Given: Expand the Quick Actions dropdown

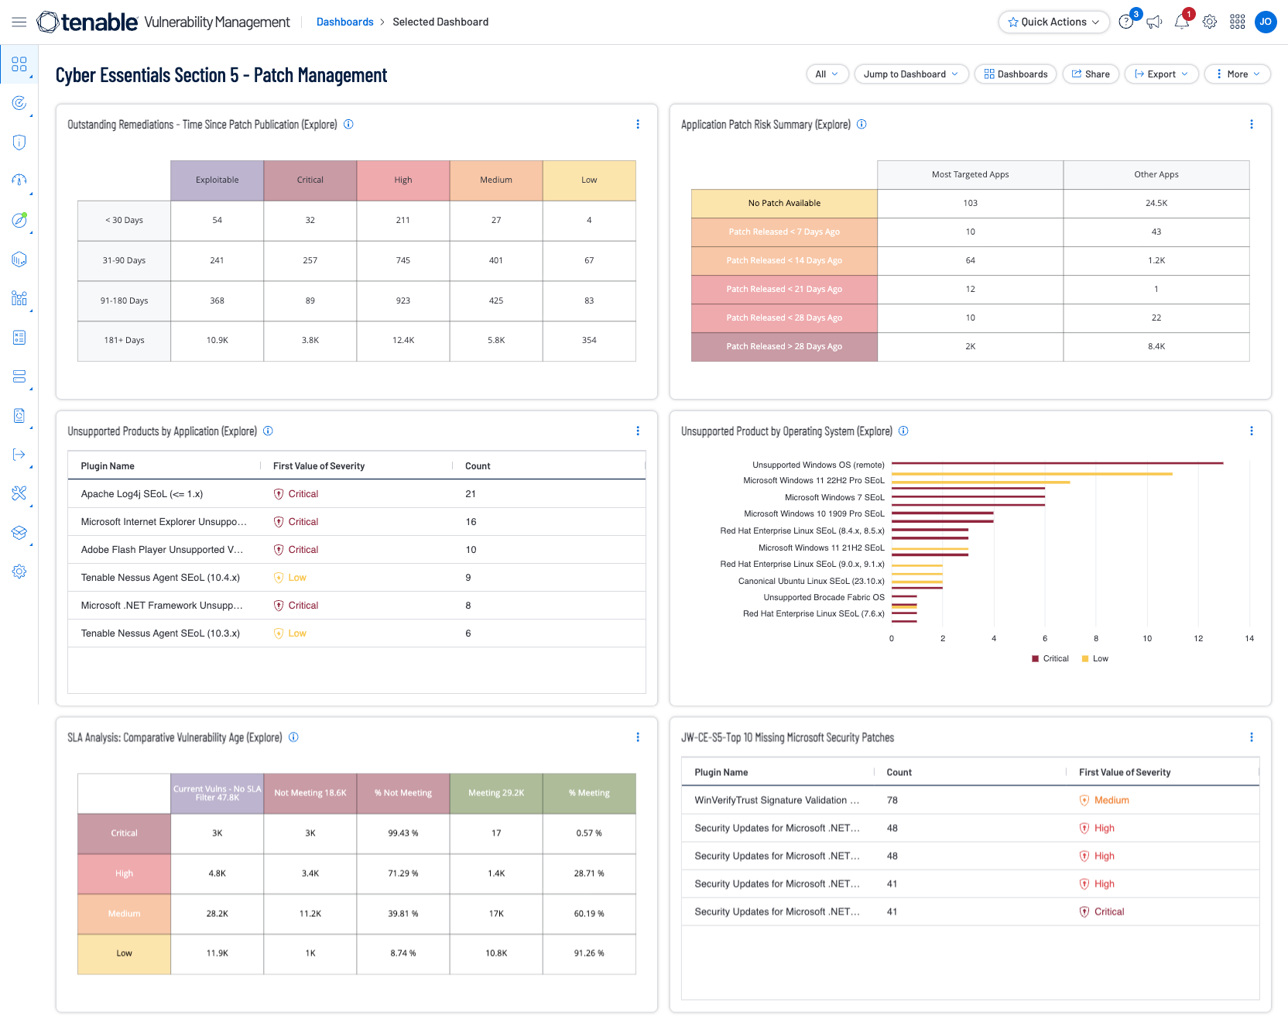Looking at the screenshot, I should (1053, 22).
